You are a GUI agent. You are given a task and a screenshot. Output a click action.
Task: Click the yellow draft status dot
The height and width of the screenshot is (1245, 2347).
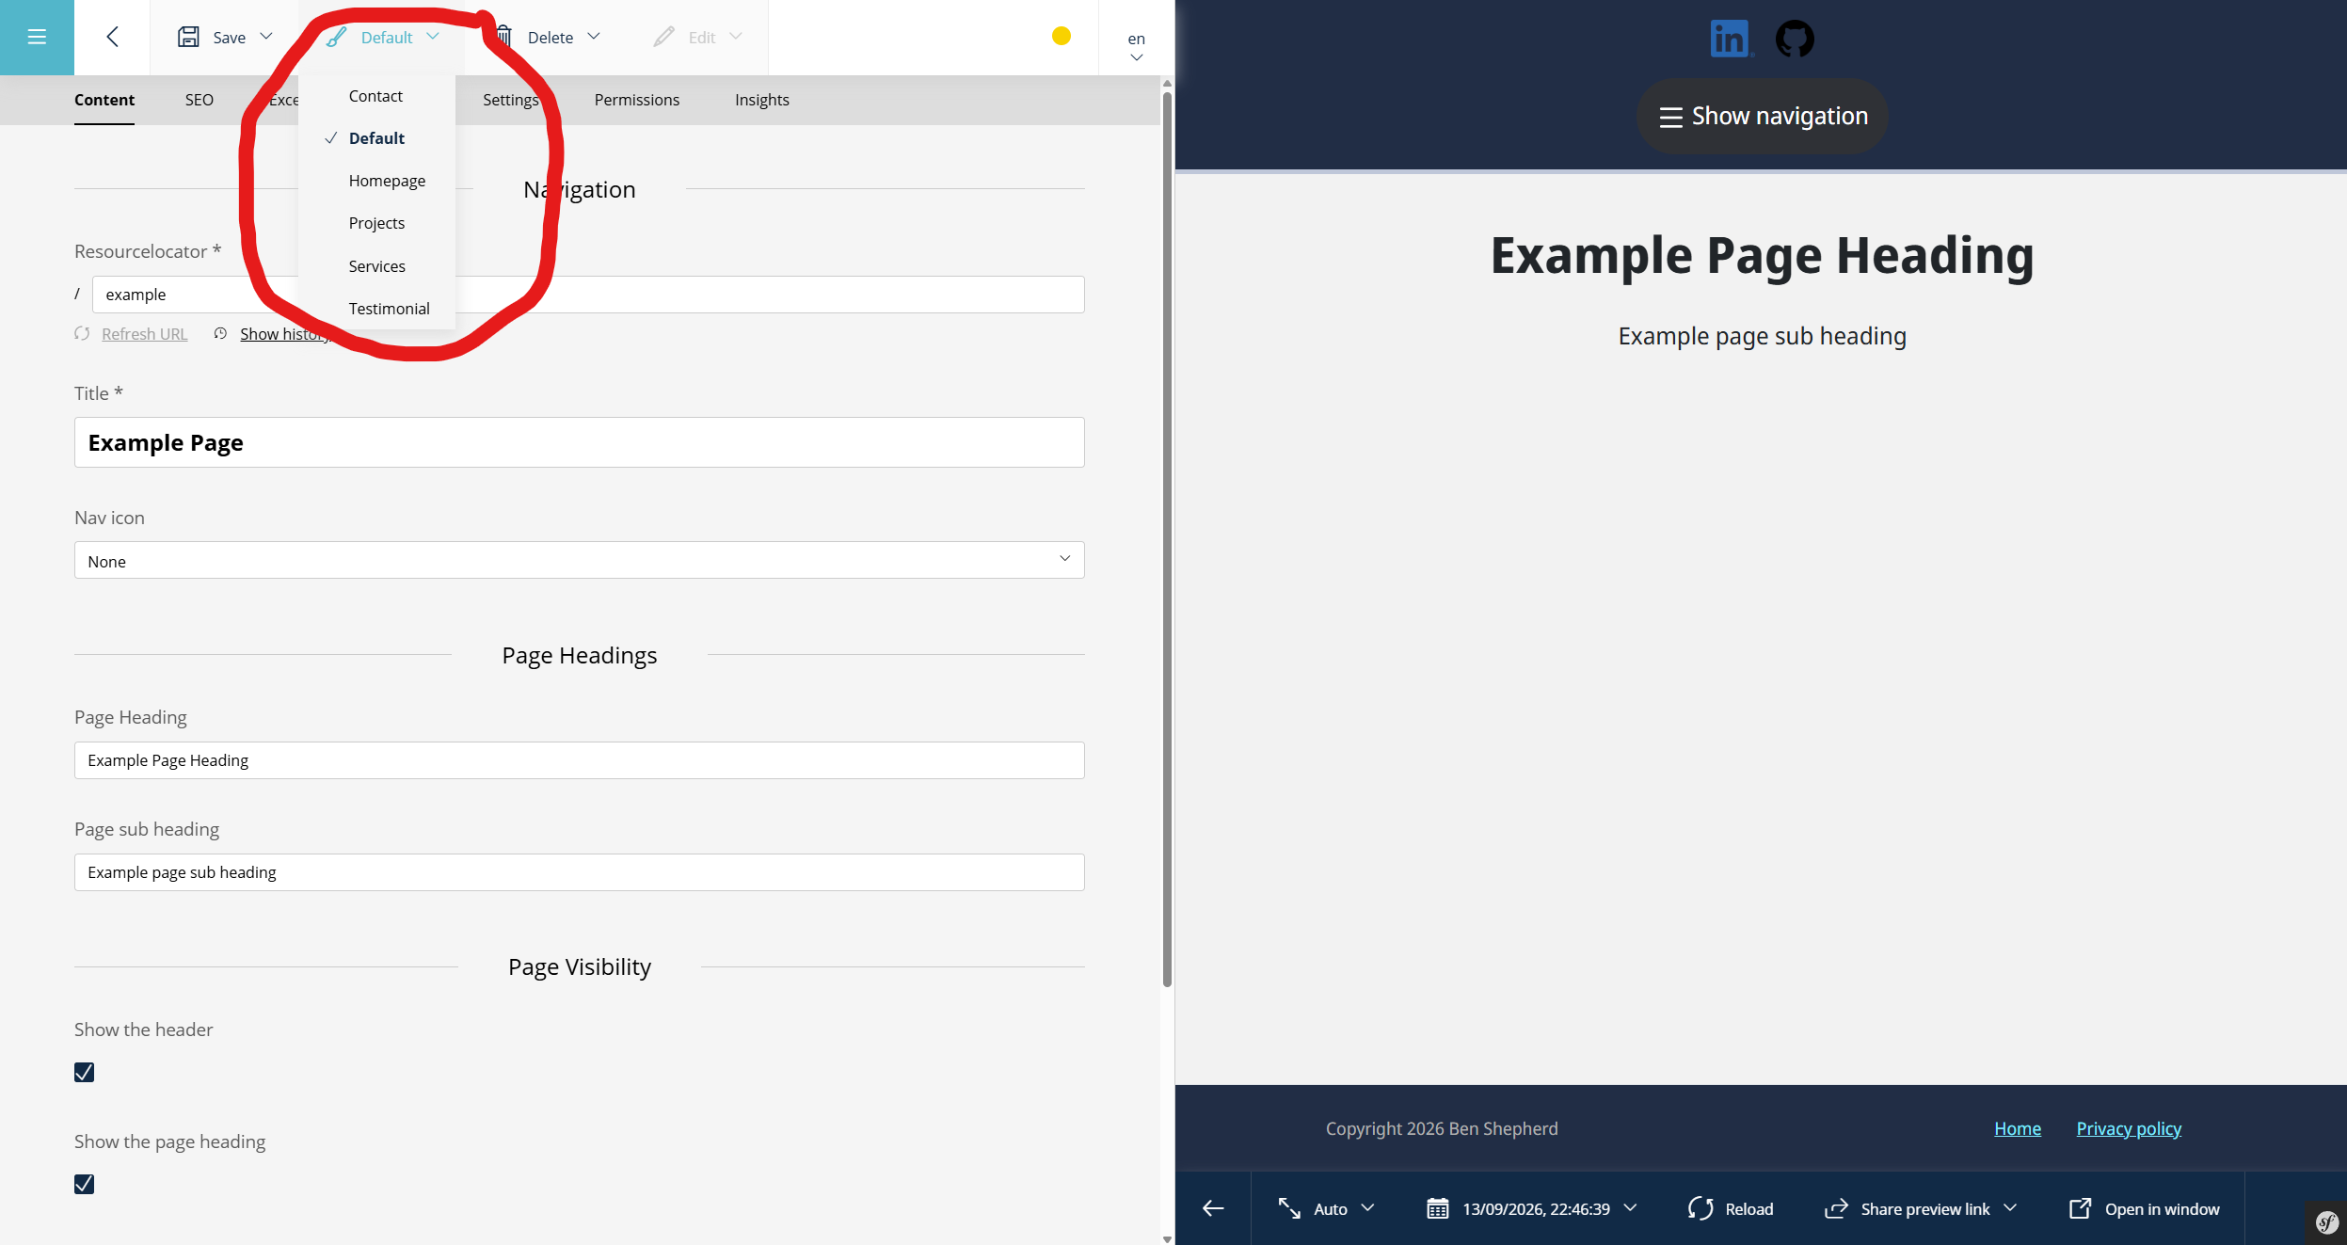1062,36
